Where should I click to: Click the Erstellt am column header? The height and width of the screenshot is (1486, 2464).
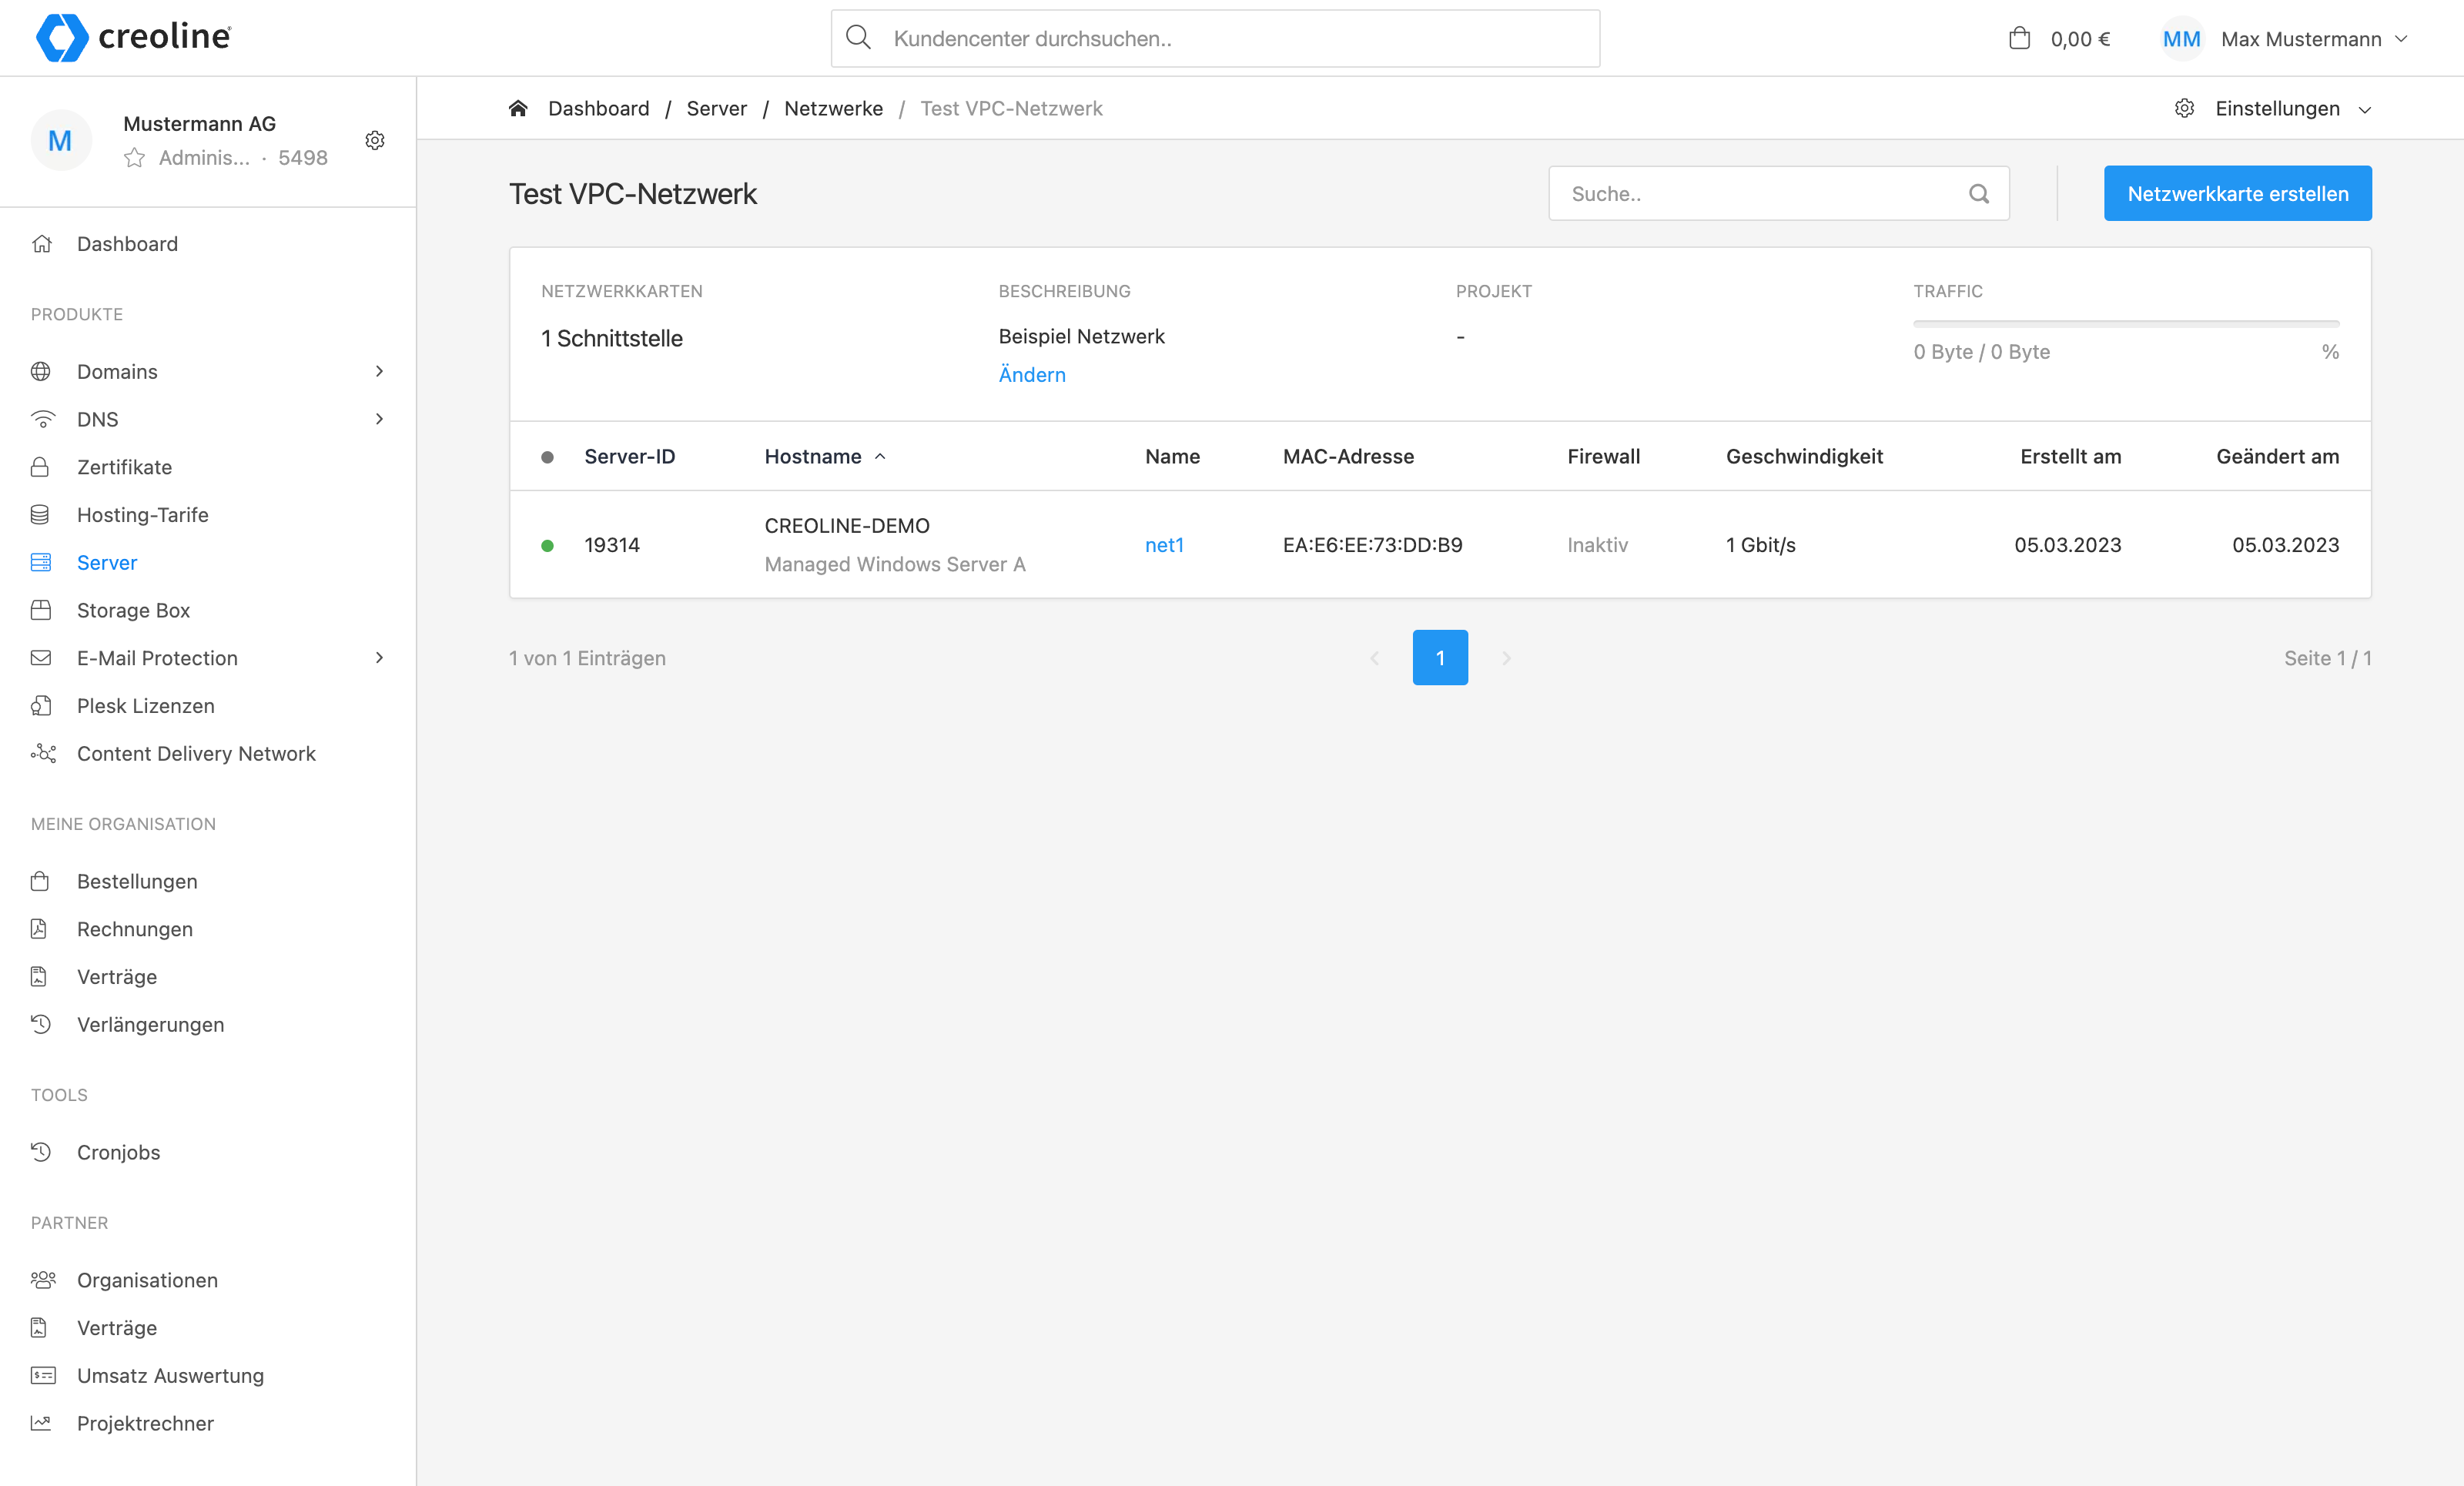2070,456
